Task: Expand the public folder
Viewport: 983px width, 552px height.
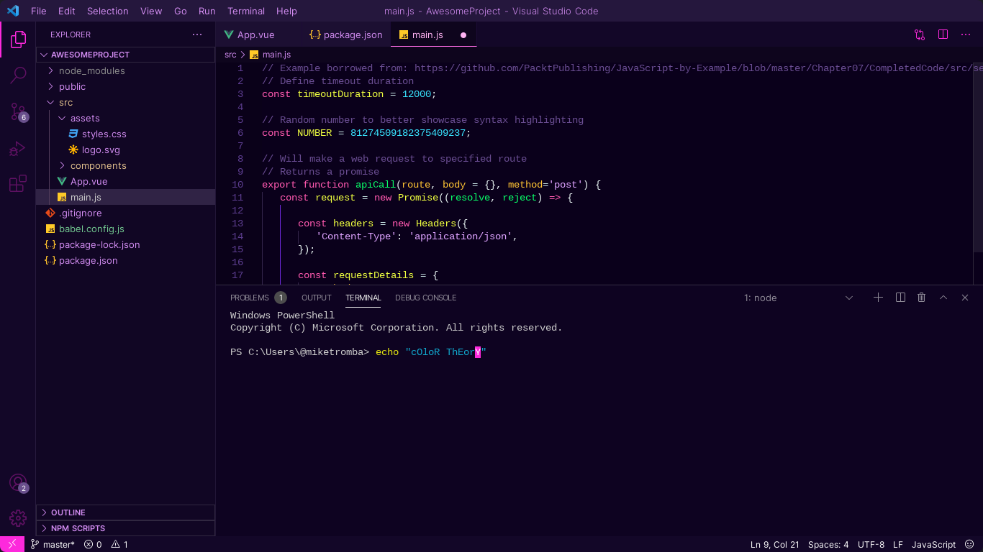Action: [125, 86]
